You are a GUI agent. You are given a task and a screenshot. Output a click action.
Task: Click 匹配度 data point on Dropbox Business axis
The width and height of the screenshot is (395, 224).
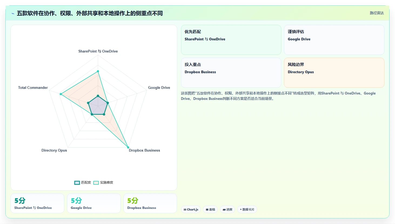point(104,114)
